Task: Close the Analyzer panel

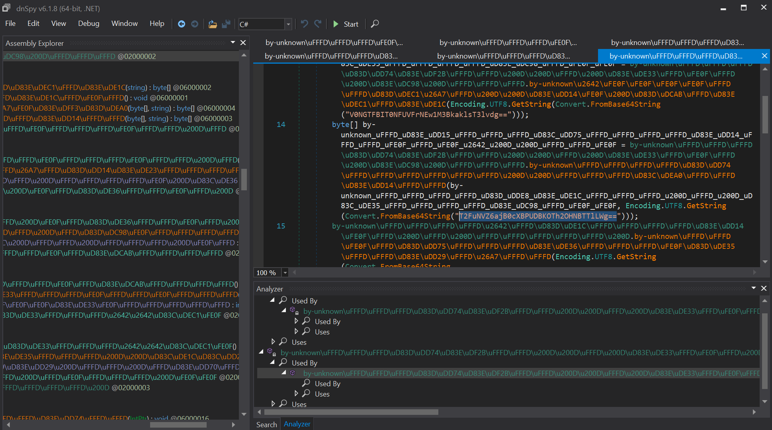Action: (x=764, y=288)
